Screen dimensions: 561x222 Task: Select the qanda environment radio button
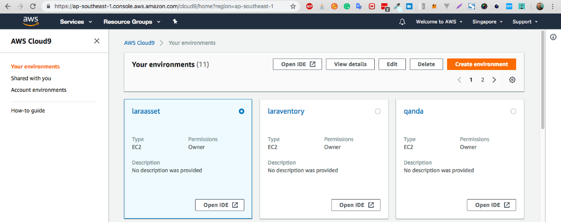click(x=513, y=111)
